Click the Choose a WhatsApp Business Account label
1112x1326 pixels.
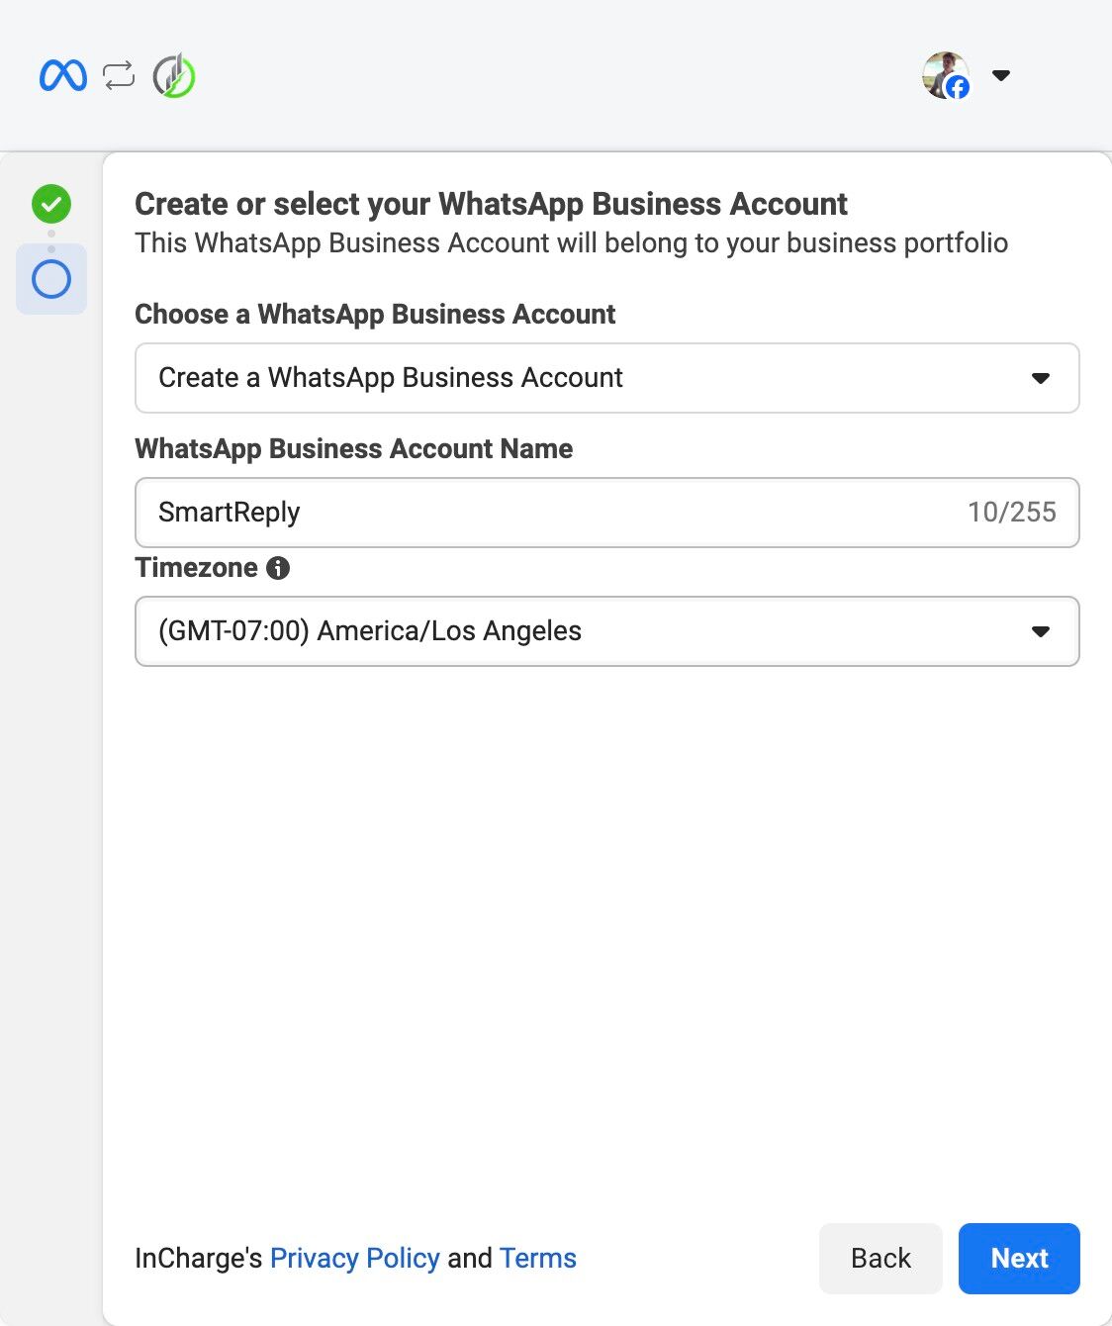coord(375,315)
